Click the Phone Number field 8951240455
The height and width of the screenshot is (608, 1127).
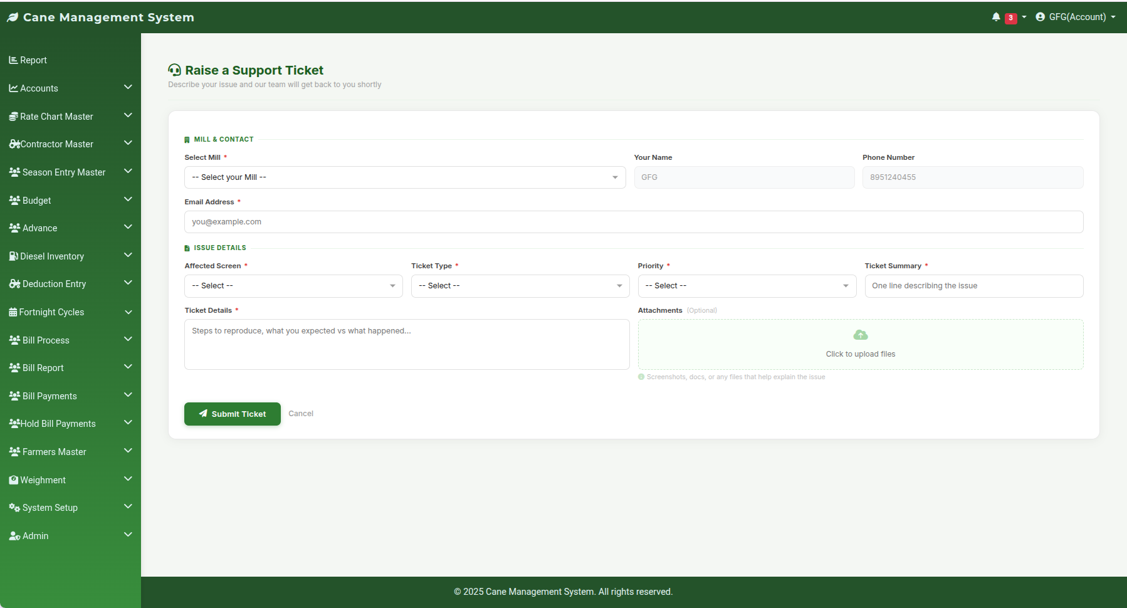click(x=973, y=177)
